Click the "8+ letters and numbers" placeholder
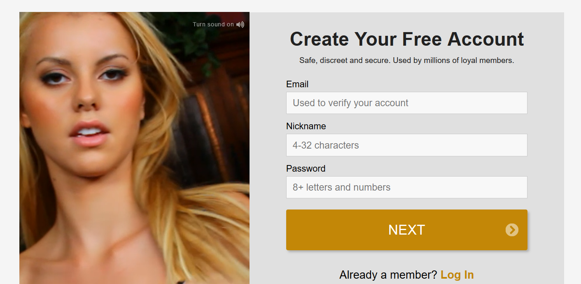 click(341, 187)
